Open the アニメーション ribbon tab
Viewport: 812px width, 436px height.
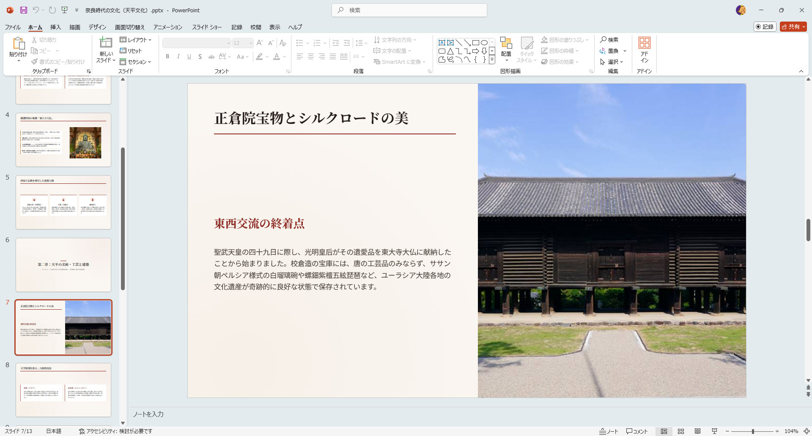pyautogui.click(x=168, y=27)
